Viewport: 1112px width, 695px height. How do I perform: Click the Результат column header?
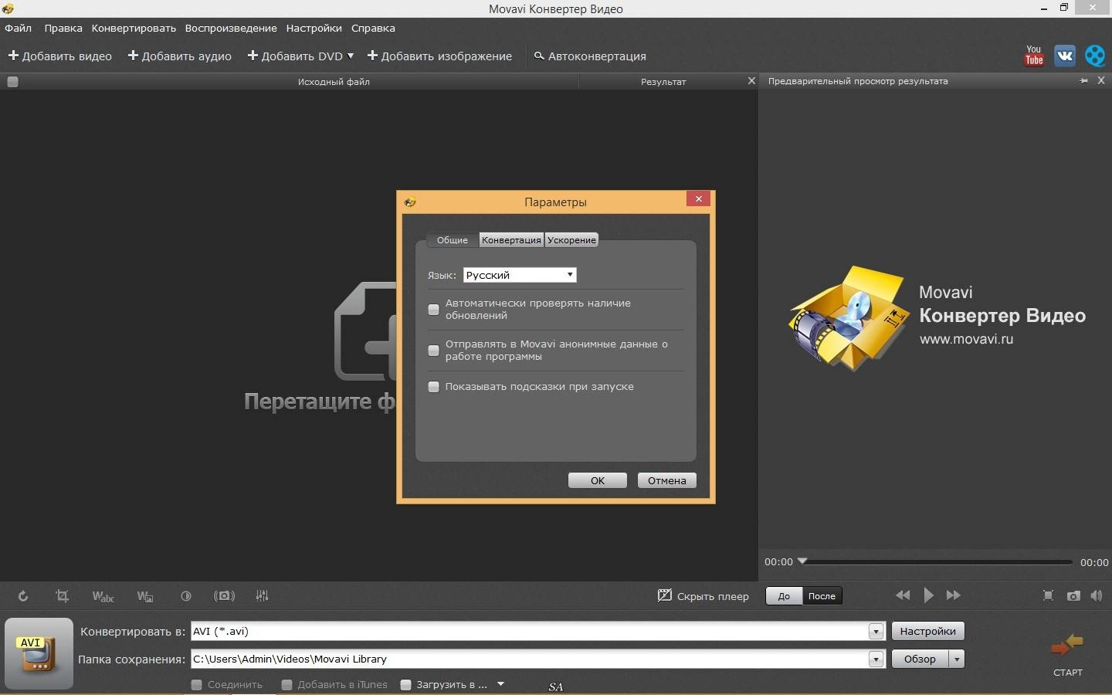(x=663, y=82)
